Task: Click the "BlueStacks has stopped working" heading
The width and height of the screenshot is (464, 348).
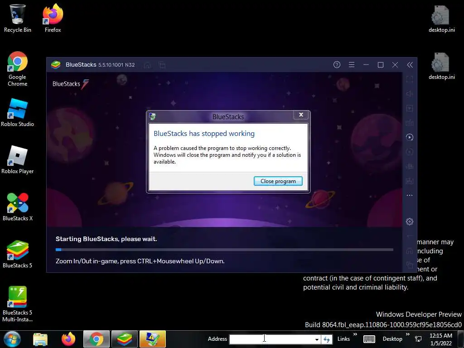Action: coord(204,134)
